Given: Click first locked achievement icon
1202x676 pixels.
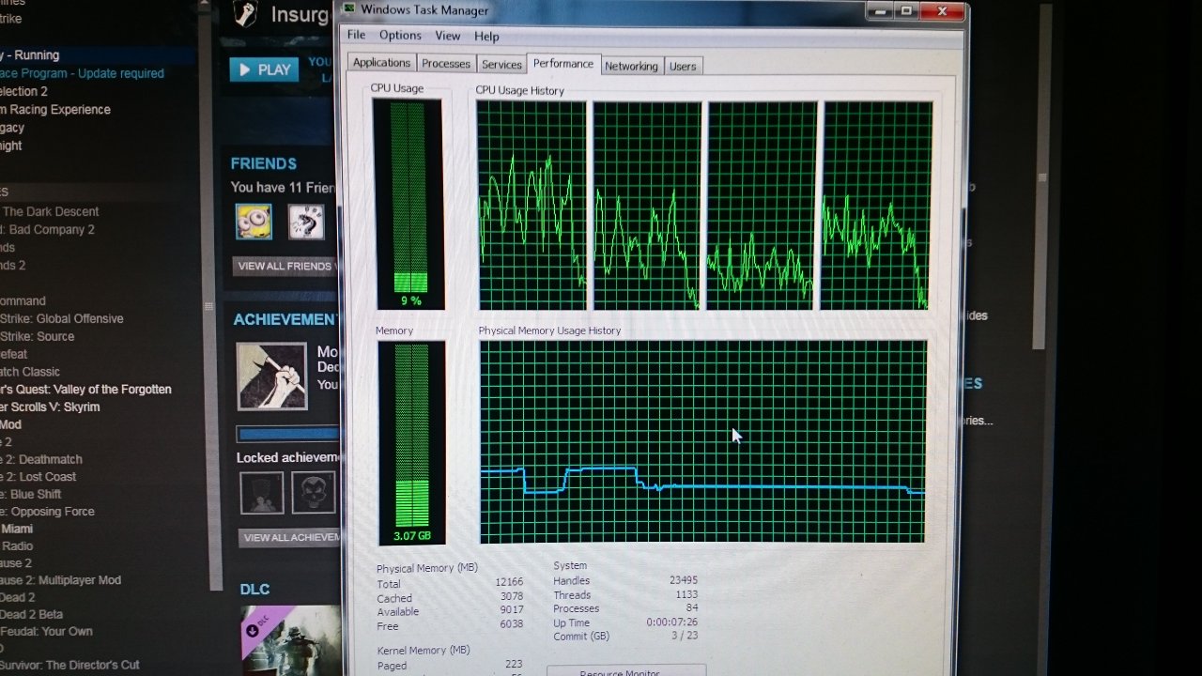Looking at the screenshot, I should pos(261,492).
